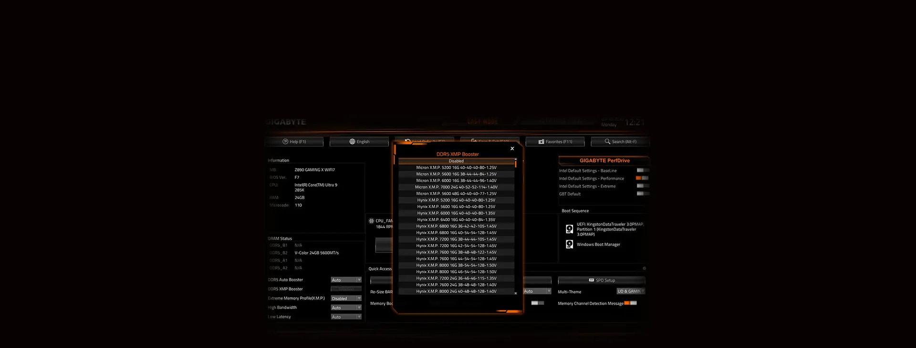The height and width of the screenshot is (348, 916).
Task: Click the orange XMP list scrollbar thumb
Action: coord(516,164)
